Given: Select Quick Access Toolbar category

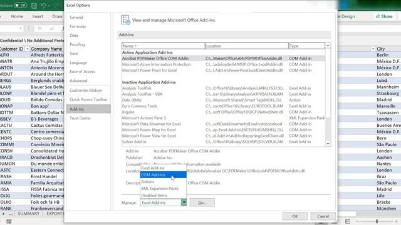Looking at the screenshot, I should point(88,99).
